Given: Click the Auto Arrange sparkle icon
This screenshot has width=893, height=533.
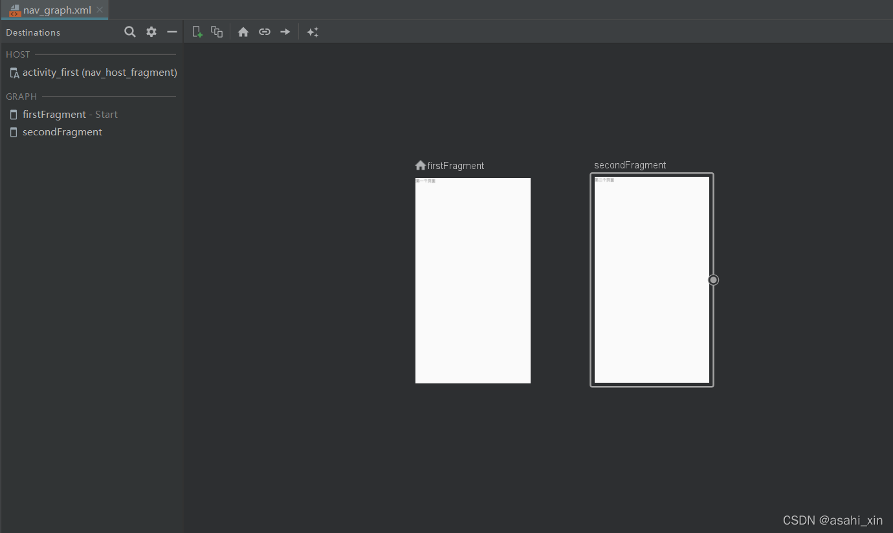Looking at the screenshot, I should coord(313,32).
